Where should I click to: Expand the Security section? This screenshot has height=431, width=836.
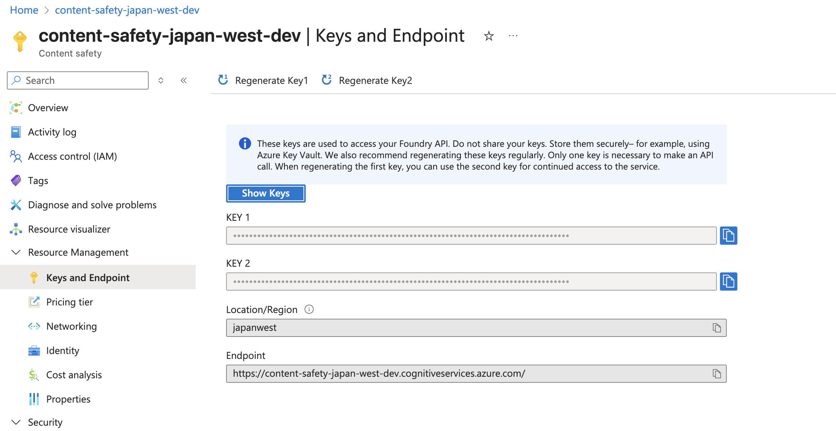point(16,422)
